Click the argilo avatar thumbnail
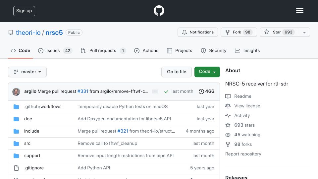 click(16, 92)
